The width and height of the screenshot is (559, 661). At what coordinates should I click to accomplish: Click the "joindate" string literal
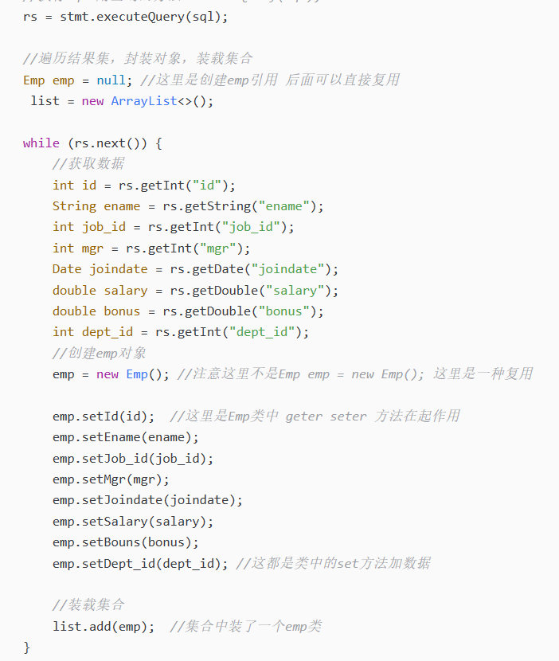click(287, 269)
